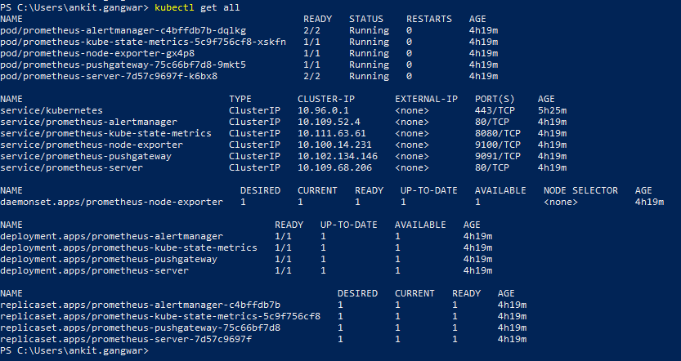The width and height of the screenshot is (681, 361).
Task: Click deployment.apps/prometheus-pushgateway name
Action: pos(109,259)
